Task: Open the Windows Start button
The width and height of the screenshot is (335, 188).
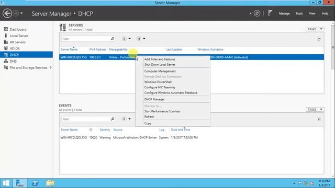Action: (x=6, y=183)
